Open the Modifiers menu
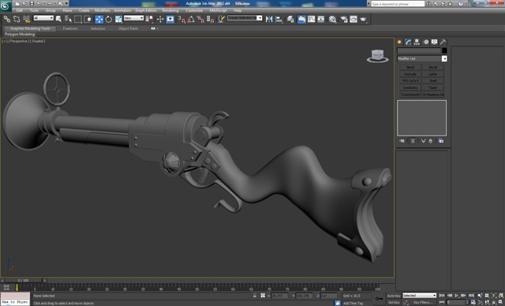This screenshot has height=306, width=505. pos(103,10)
